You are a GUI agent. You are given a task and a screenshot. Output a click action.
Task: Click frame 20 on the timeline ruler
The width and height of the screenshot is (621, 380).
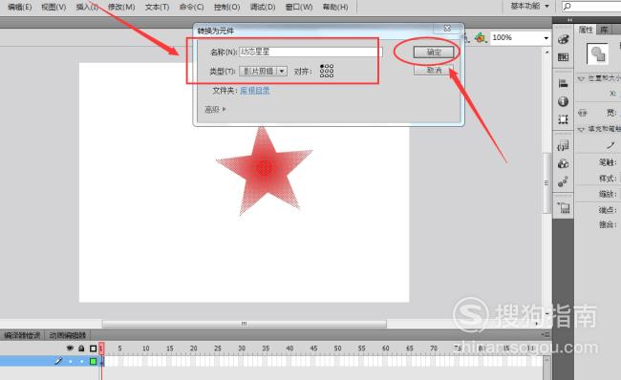pos(193,348)
